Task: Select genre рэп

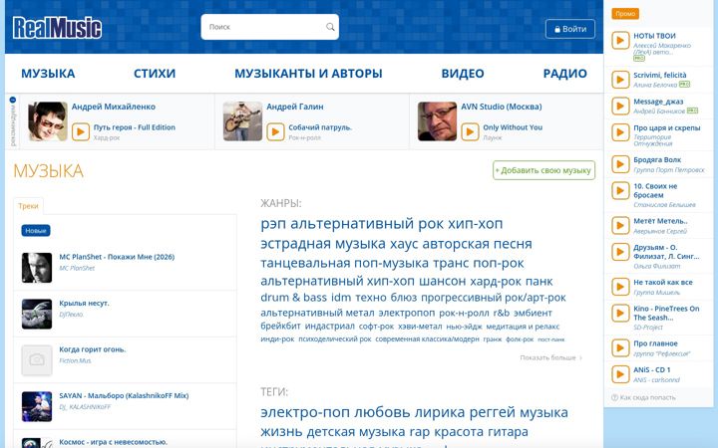Action: (273, 224)
